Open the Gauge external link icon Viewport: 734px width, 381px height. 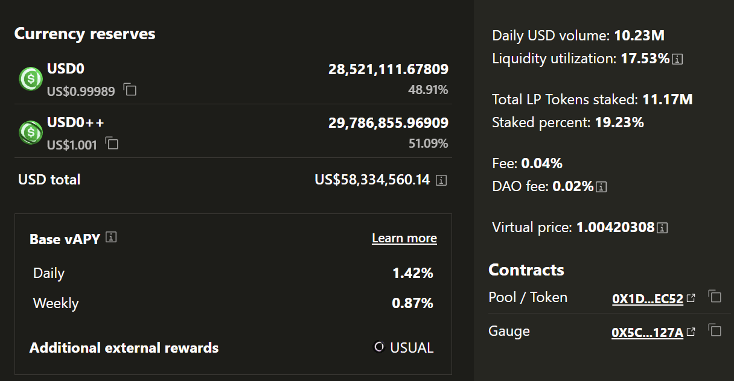point(691,332)
